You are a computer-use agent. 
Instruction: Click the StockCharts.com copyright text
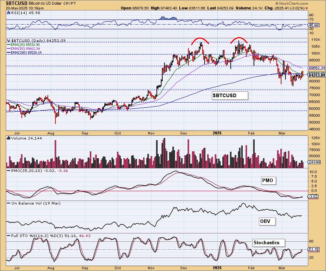click(292, 3)
